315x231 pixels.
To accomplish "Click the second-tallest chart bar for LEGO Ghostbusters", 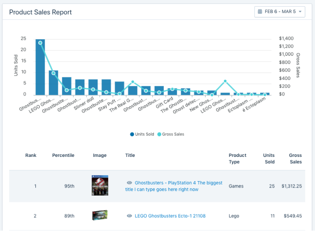I will click(53, 83).
